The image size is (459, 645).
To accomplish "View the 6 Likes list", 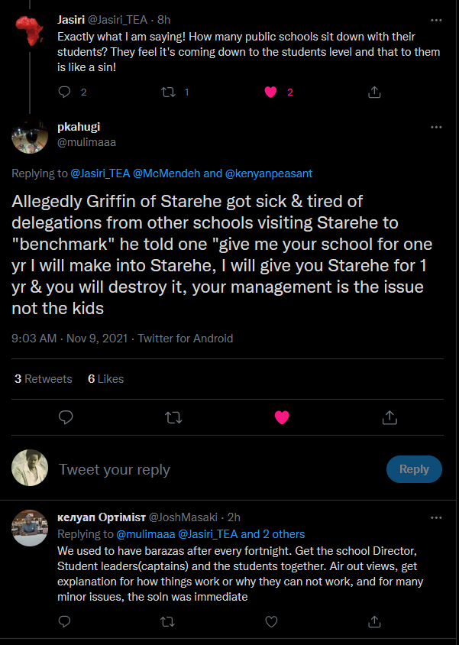I will click(105, 379).
